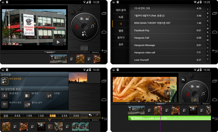Set transition duration to 0.5초
Viewport: 218px width, 132px height.
coord(17,116)
